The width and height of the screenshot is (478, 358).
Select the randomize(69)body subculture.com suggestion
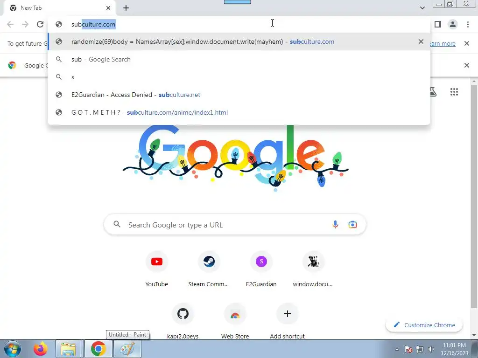pos(239,41)
